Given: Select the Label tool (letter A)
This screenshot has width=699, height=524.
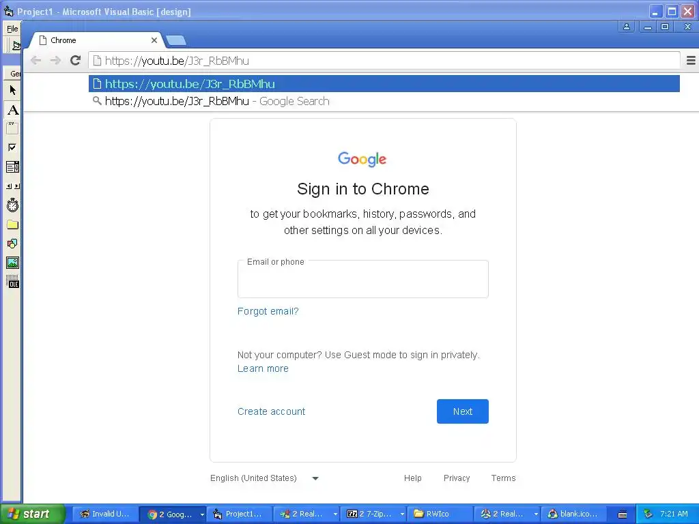Looking at the screenshot, I should coord(12,110).
